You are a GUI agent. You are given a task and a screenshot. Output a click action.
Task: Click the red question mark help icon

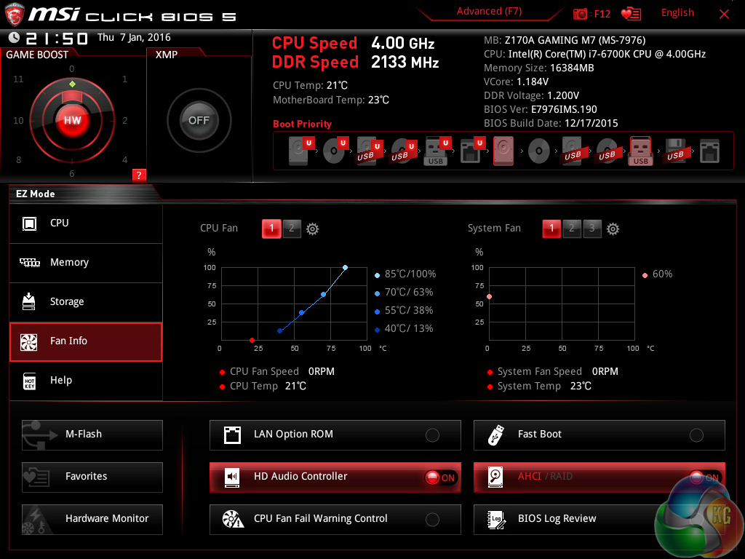(139, 175)
